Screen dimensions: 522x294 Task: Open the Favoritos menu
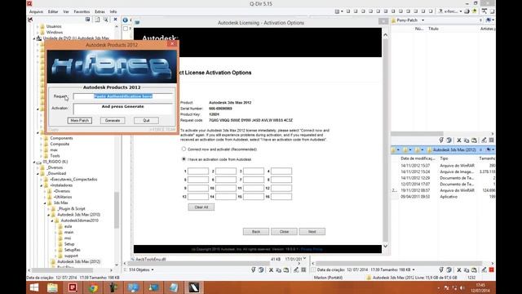click(x=82, y=11)
